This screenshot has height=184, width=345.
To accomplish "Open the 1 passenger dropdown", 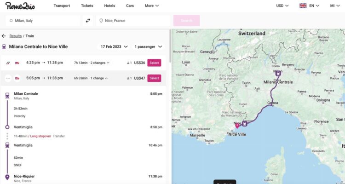I will (148, 46).
